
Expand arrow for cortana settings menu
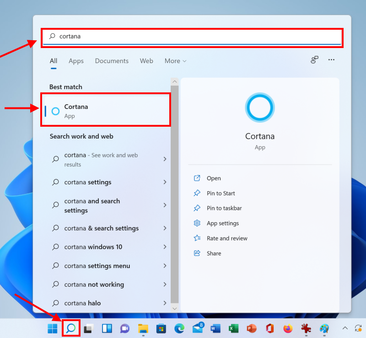[165, 266]
